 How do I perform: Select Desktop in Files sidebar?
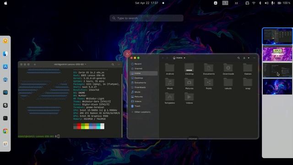(143, 78)
